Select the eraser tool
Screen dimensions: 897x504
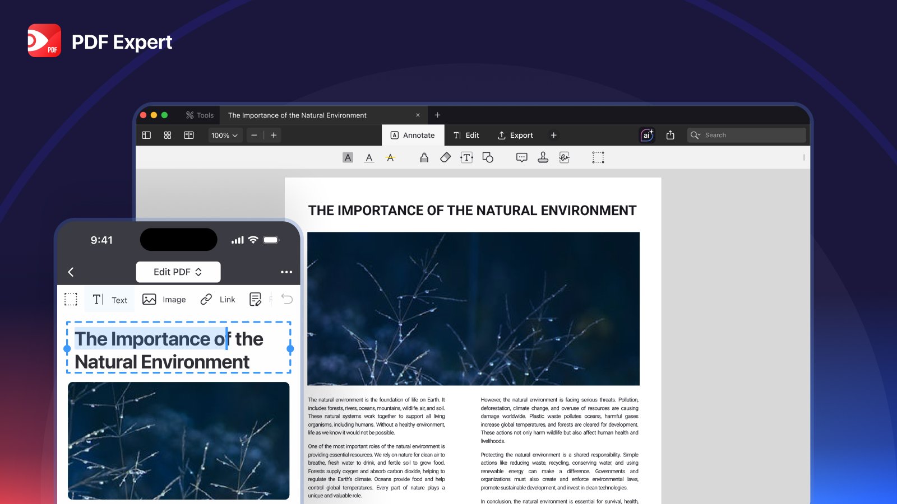pyautogui.click(x=445, y=158)
